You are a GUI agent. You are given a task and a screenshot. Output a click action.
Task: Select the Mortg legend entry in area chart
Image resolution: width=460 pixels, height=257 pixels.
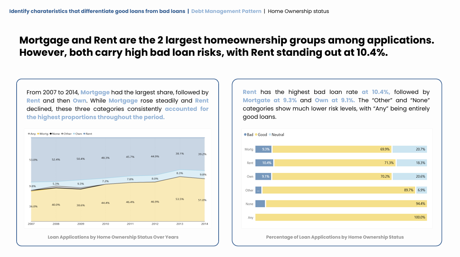click(x=42, y=134)
